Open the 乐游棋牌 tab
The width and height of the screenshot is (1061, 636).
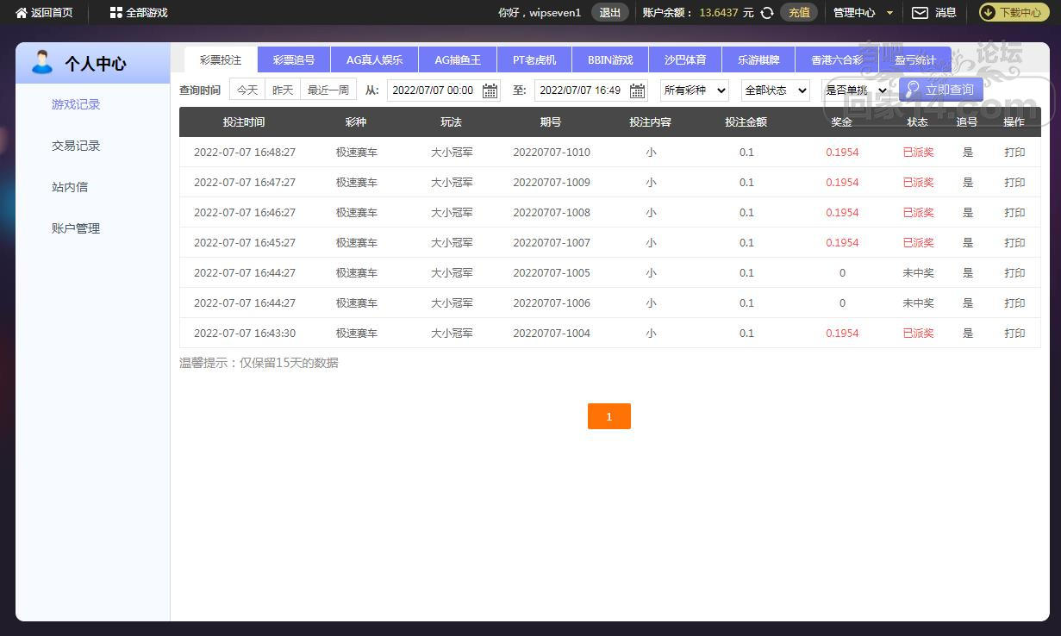tap(758, 60)
